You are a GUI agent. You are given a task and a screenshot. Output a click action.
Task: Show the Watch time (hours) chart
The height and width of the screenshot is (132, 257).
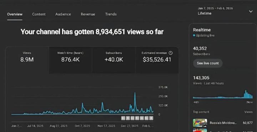(70, 60)
